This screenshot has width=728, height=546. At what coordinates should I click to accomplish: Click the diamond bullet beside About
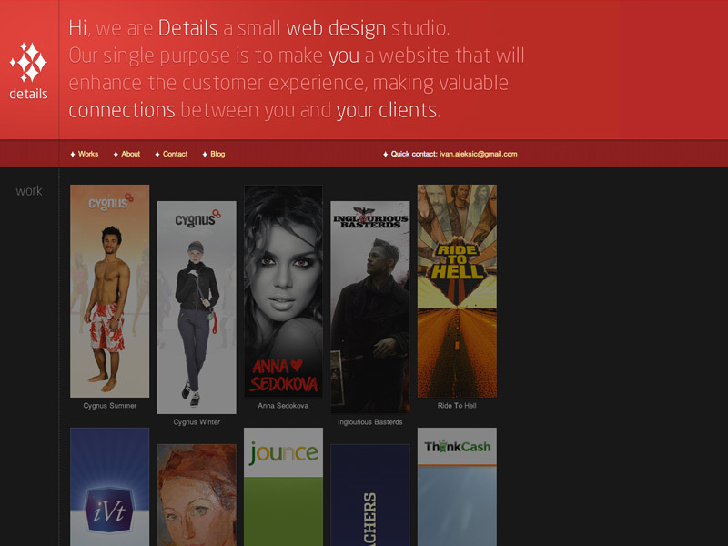[x=116, y=154]
